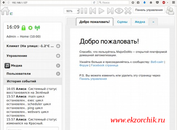Click the site info icon in address bar
Screen dimensions: 177x130
coord(8,3)
